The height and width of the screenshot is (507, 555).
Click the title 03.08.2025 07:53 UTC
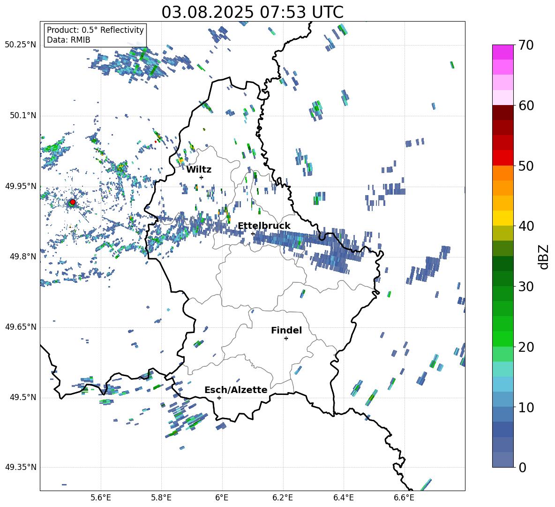click(x=252, y=12)
